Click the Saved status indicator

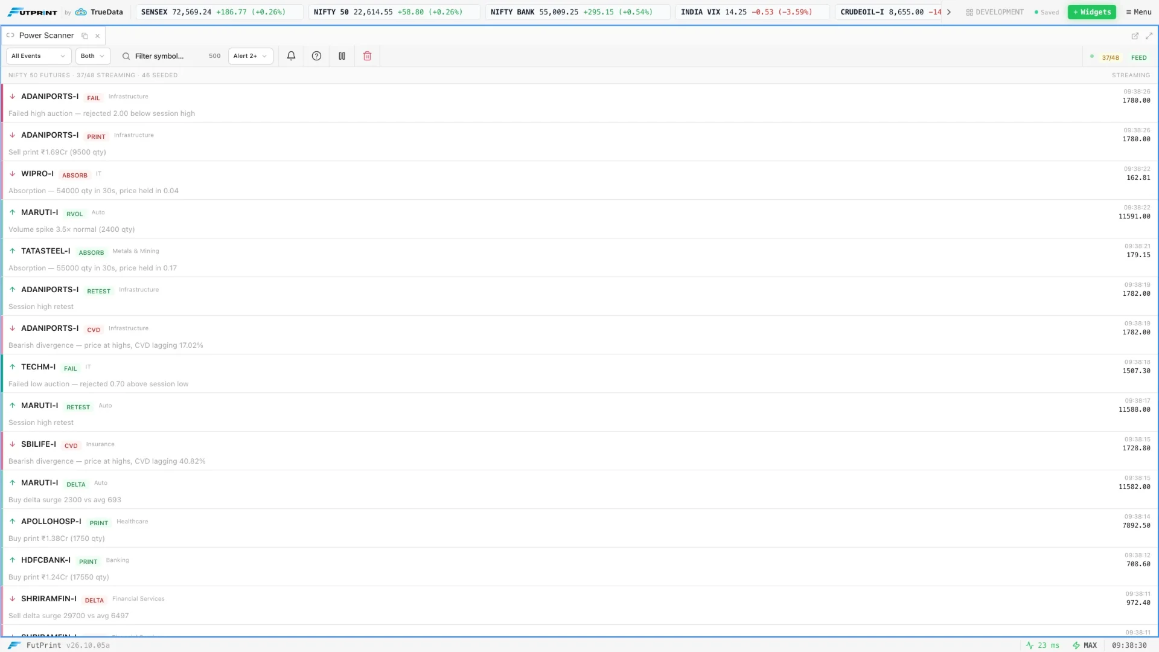click(1046, 12)
